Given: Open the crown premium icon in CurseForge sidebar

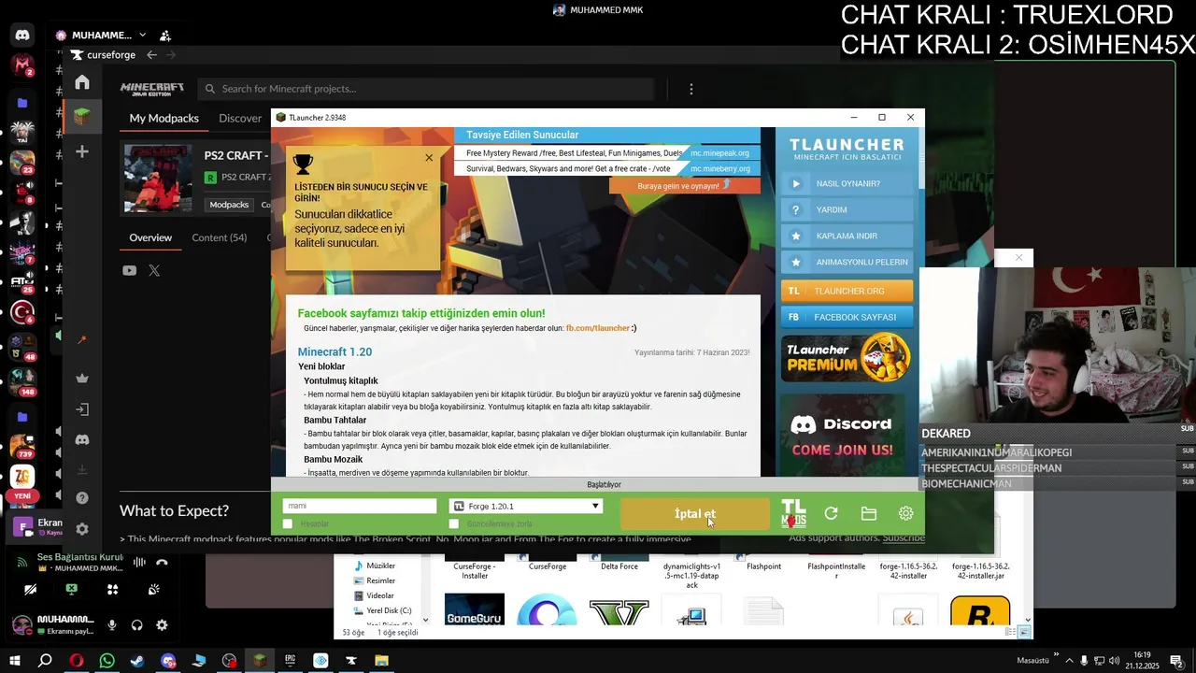Looking at the screenshot, I should point(82,378).
